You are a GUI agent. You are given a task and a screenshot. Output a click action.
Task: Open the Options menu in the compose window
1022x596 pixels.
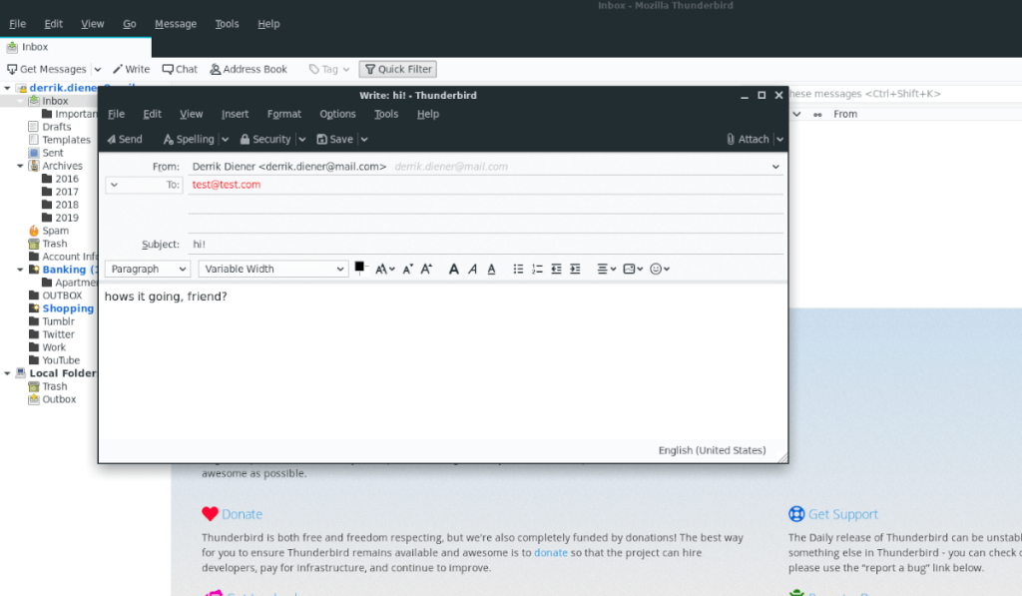click(337, 113)
